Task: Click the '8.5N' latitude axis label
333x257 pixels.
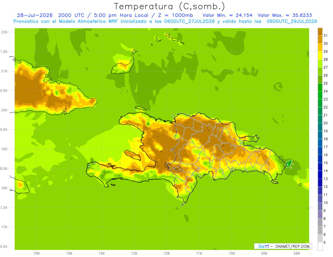Action: click(4, 169)
